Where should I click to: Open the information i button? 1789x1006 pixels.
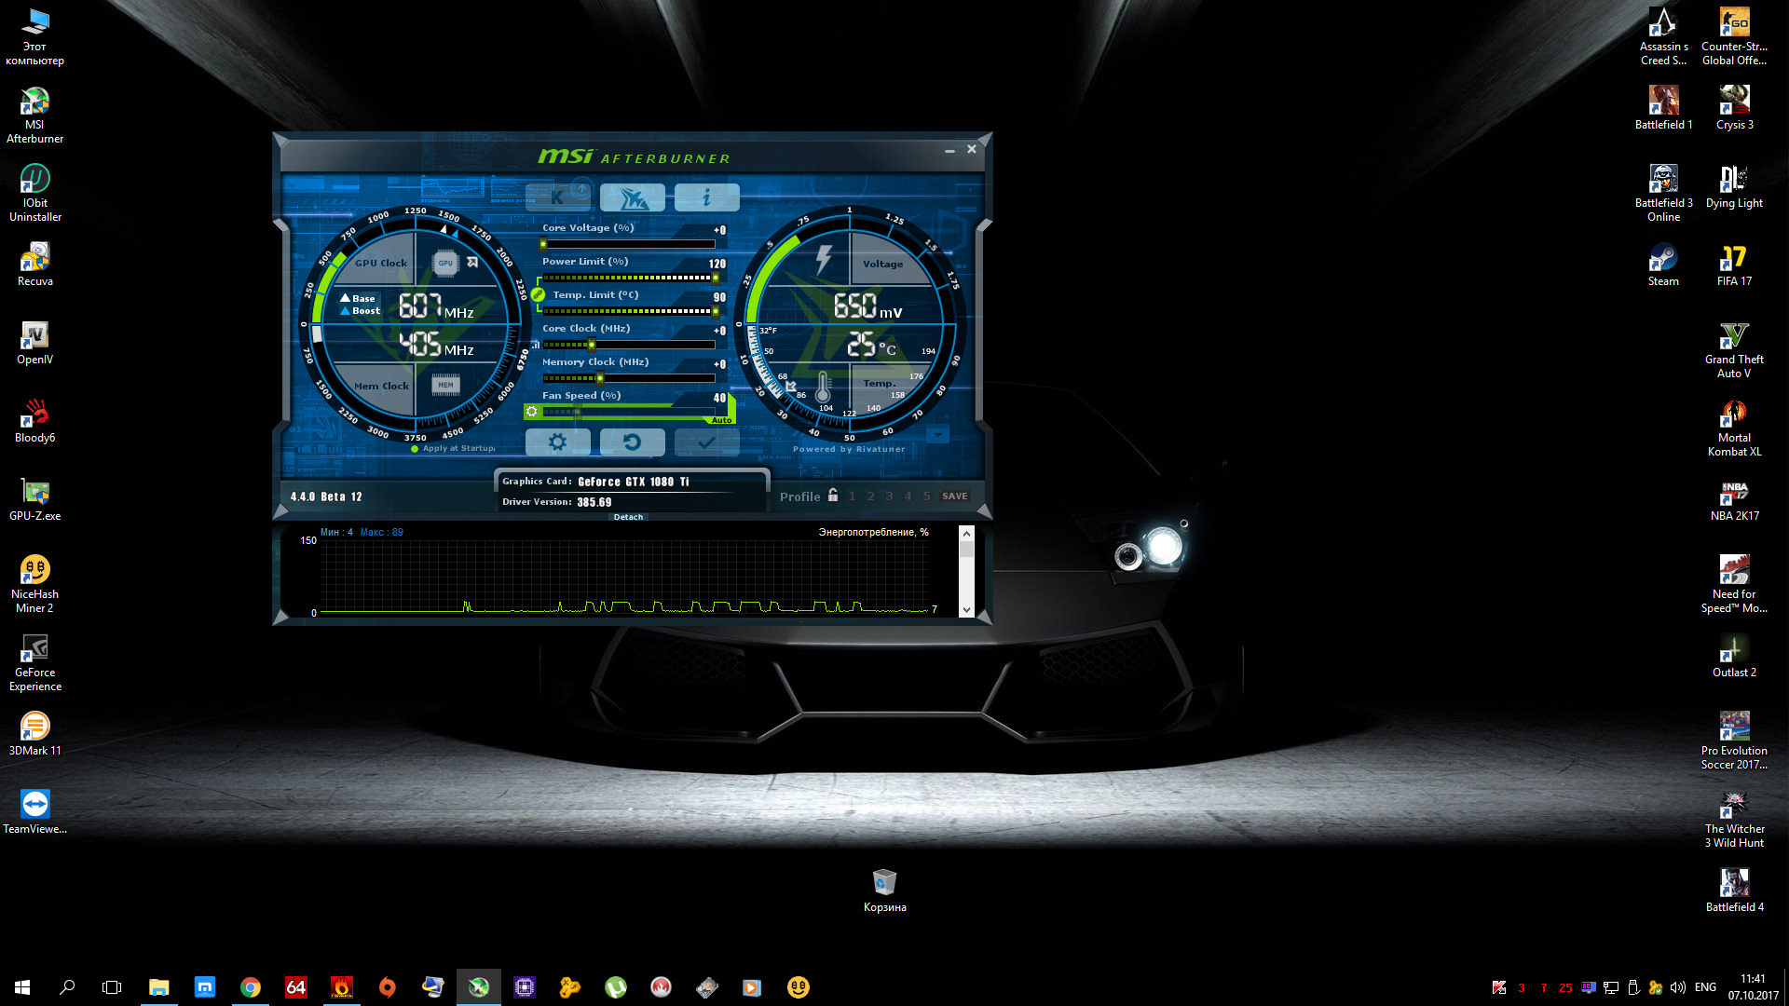706,197
